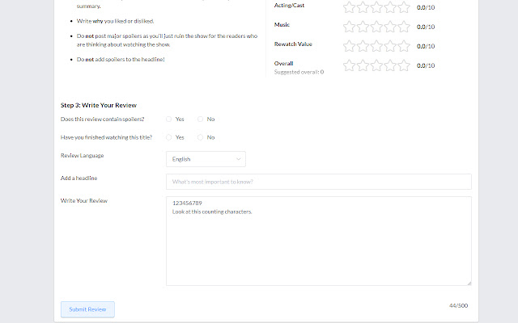The height and width of the screenshot is (323, 518).
Task: Click the Submit Review button
Action: (x=87, y=309)
